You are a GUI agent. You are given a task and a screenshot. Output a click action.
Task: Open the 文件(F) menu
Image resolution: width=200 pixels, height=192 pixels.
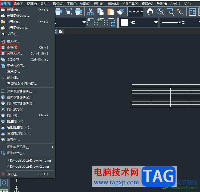pos(5,4)
